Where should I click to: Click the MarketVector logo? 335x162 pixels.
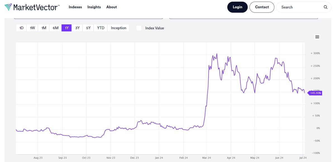click(32, 7)
